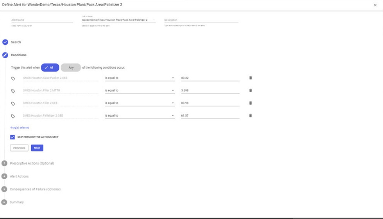This screenshot has width=383, height=219.
Task: Click the Conditions step pencil icon
Action: 5,55
